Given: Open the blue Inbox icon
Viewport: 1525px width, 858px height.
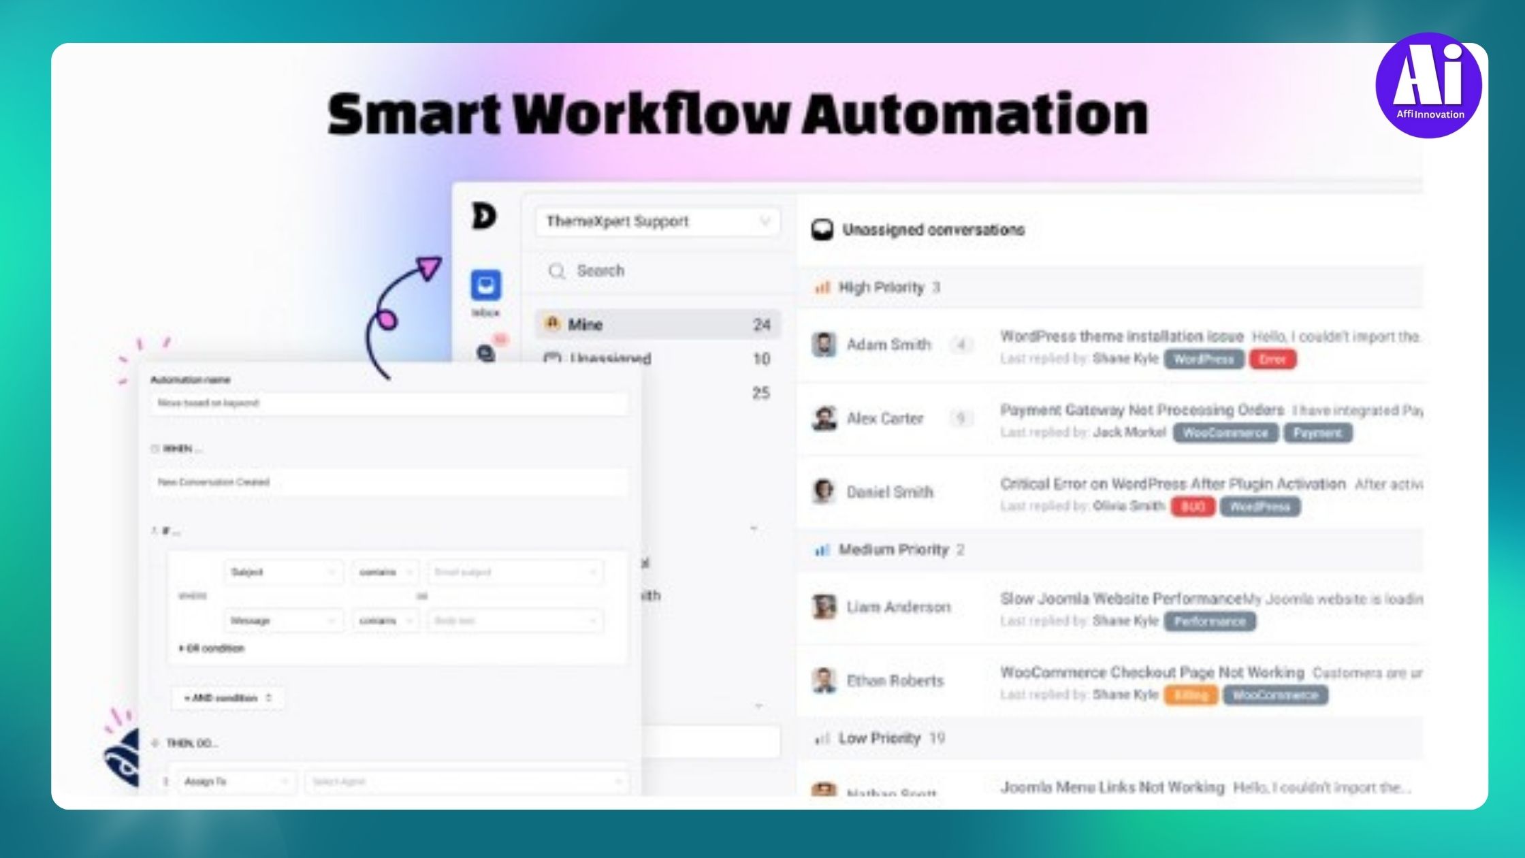Looking at the screenshot, I should 485,285.
